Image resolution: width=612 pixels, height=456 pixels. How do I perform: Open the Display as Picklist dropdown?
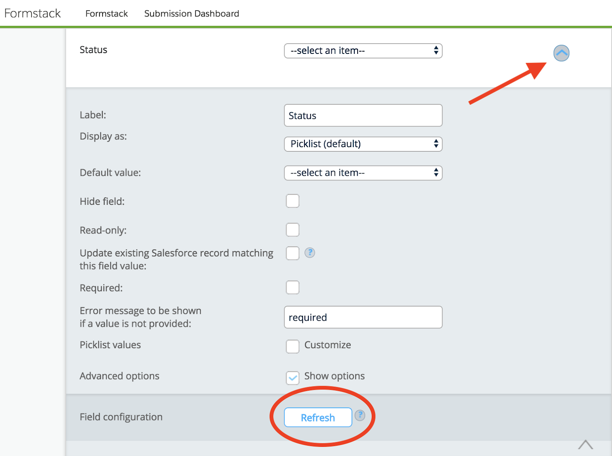tap(363, 144)
